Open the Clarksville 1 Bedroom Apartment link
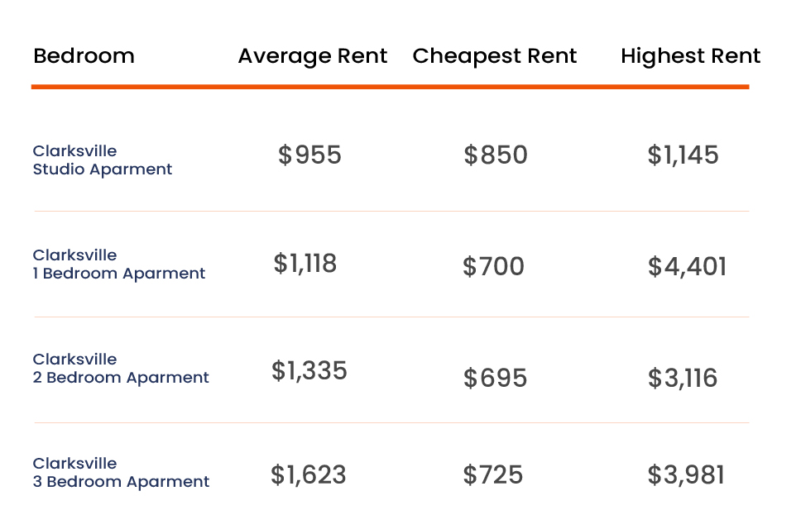The image size is (801, 529). click(118, 264)
